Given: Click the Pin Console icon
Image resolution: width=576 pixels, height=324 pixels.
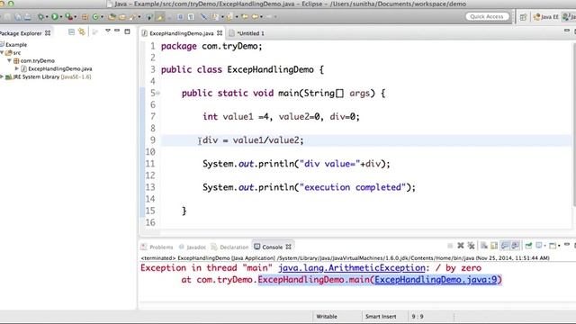Looking at the screenshot, I should pos(528,246).
